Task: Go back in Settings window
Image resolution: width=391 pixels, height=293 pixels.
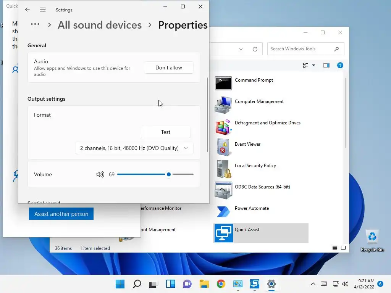Action: 27,10
